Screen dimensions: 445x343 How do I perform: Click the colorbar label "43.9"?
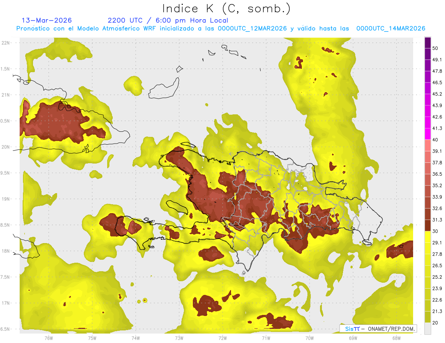[x=438, y=105]
